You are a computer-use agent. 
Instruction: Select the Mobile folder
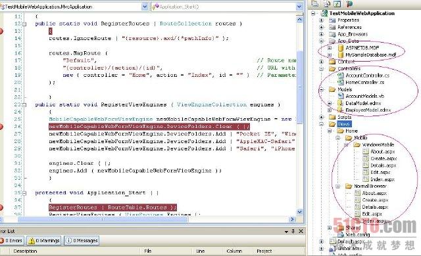point(360,138)
